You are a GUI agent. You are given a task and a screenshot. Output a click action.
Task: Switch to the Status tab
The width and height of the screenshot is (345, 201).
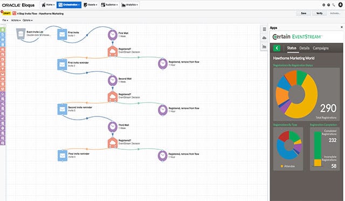coord(292,48)
